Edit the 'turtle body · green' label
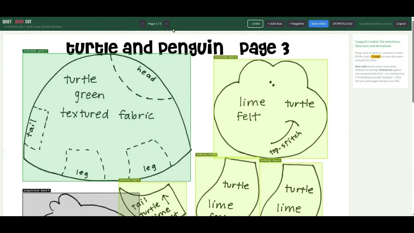 [x=35, y=51]
